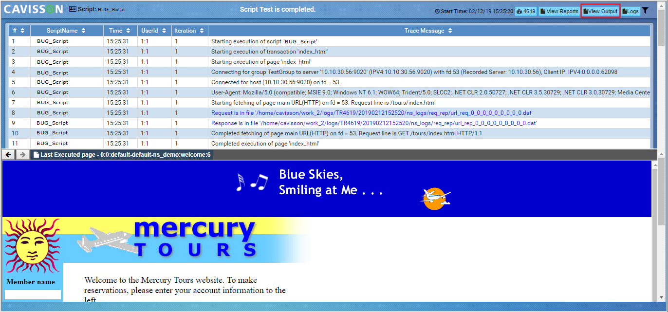Screen dimensions: 668x312
Task: Click the sun face image
Action: [33, 245]
